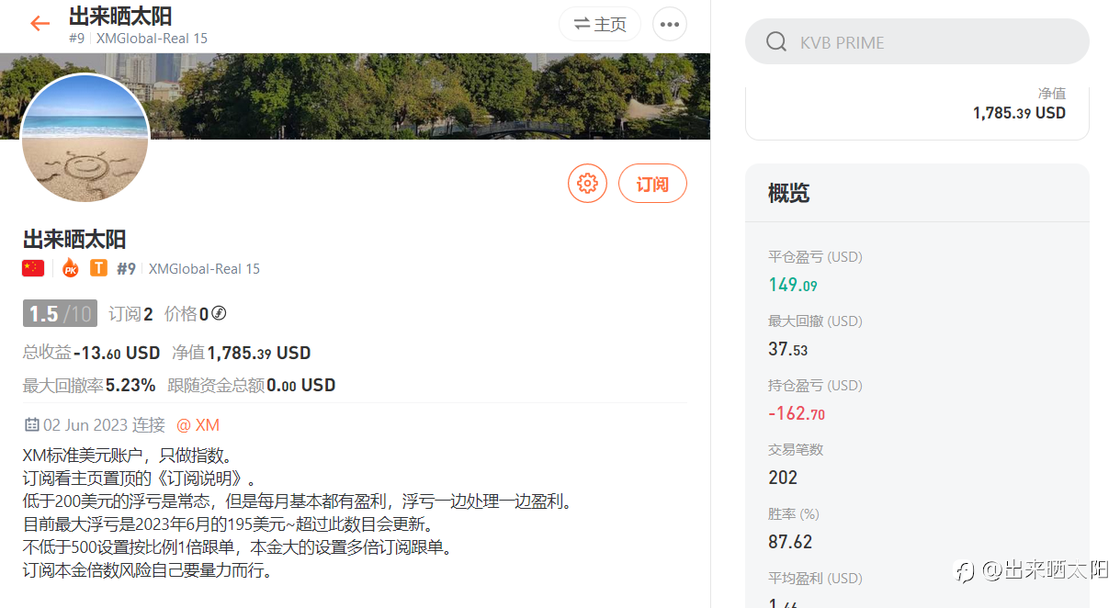Click the price coin icon
This screenshot has height=608, width=1120.
point(219,313)
